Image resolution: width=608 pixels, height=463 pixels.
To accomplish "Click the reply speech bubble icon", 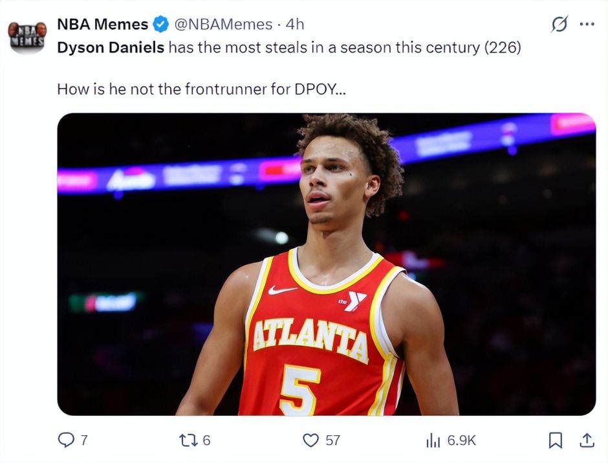I will click(x=66, y=440).
